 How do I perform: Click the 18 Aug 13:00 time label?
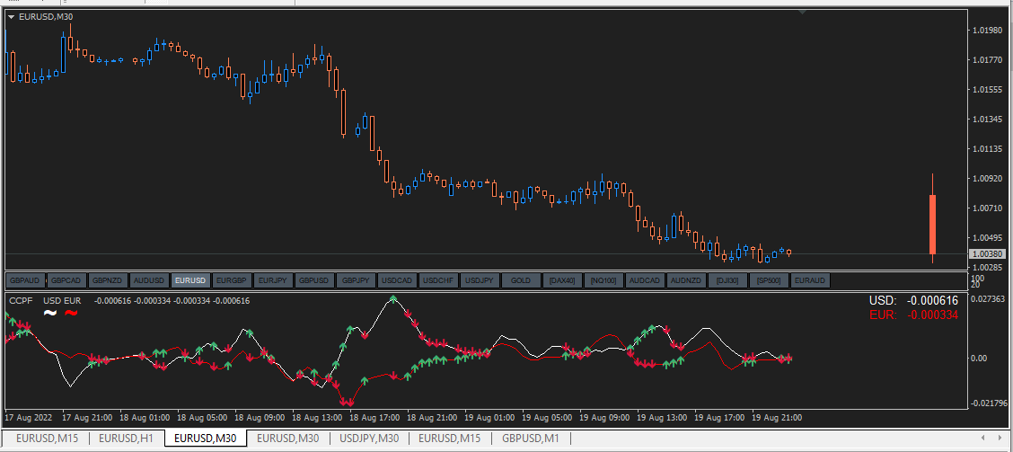click(316, 418)
